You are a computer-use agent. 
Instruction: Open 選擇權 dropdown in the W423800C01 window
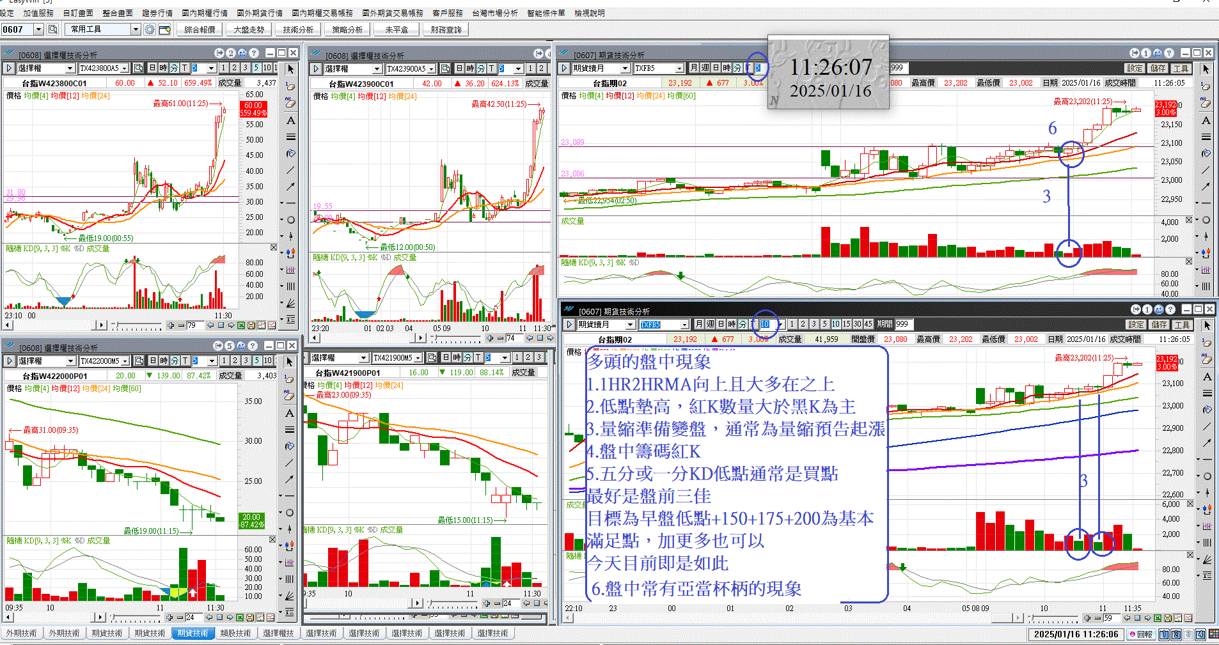(70, 68)
